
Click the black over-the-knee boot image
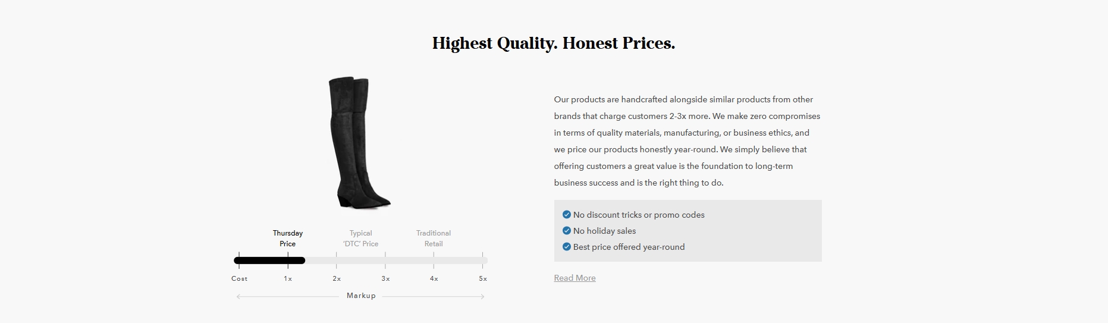359,143
